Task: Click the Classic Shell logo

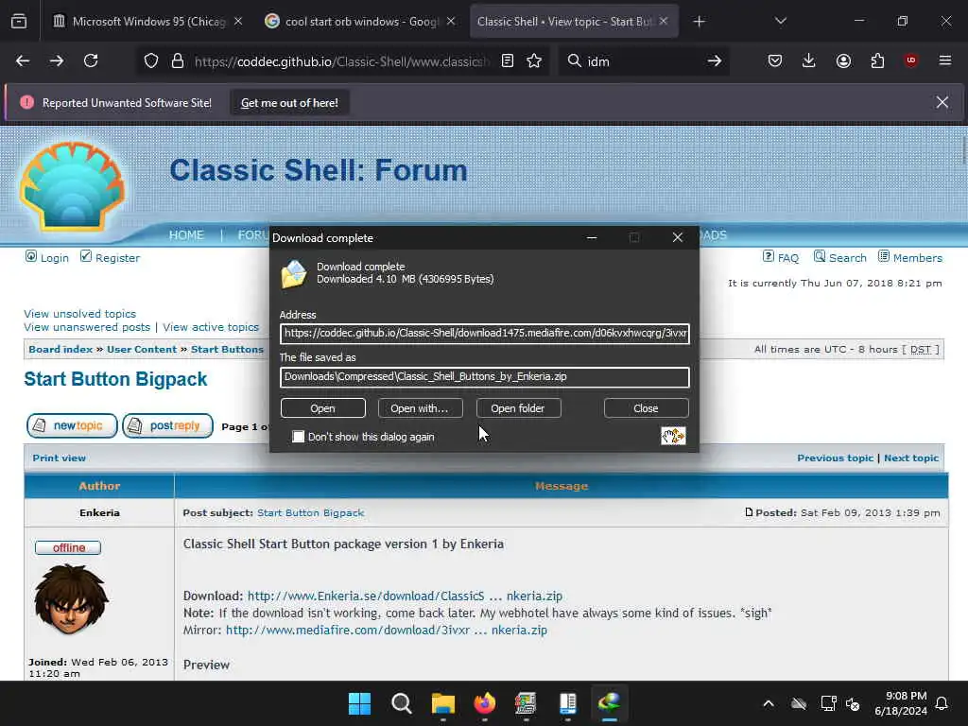Action: pyautogui.click(x=72, y=186)
